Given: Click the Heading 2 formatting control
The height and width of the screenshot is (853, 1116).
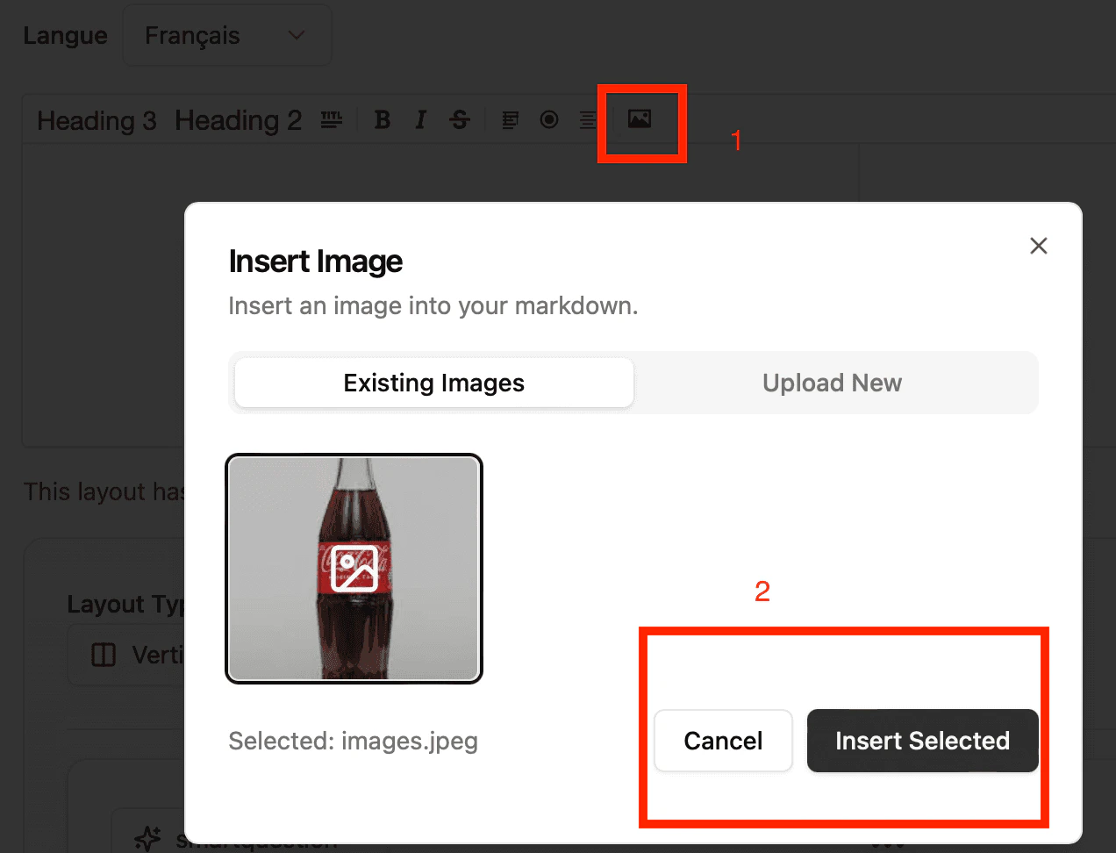Looking at the screenshot, I should tap(239, 120).
